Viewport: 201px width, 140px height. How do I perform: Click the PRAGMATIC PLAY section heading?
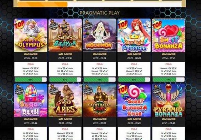(99, 13)
